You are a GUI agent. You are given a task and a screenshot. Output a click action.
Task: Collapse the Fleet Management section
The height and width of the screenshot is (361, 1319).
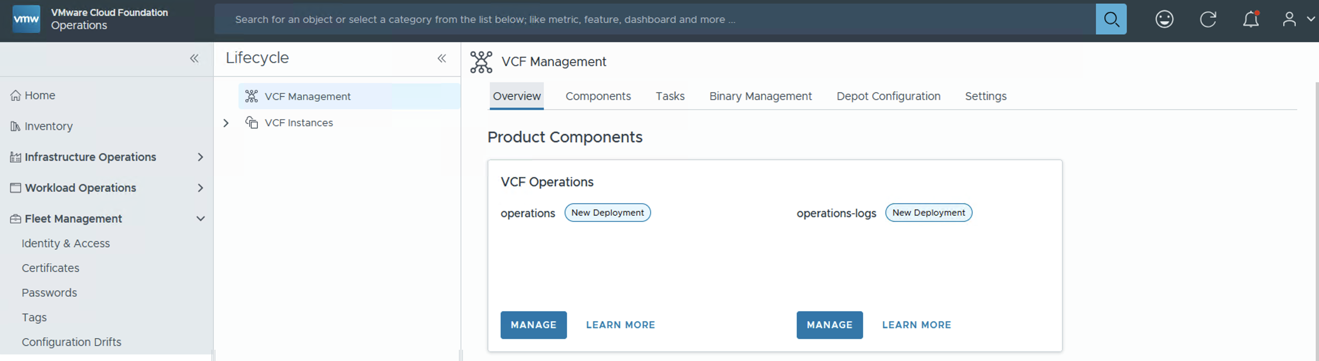pos(200,219)
